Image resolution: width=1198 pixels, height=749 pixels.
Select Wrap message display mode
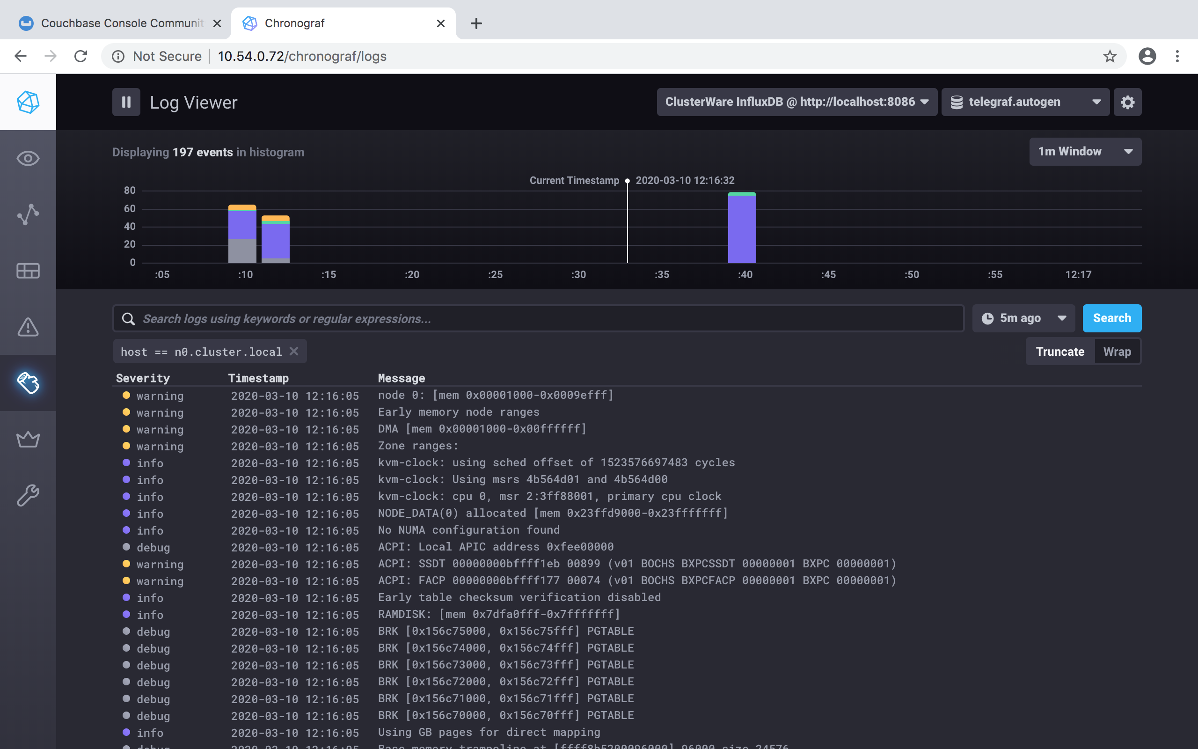tap(1117, 351)
